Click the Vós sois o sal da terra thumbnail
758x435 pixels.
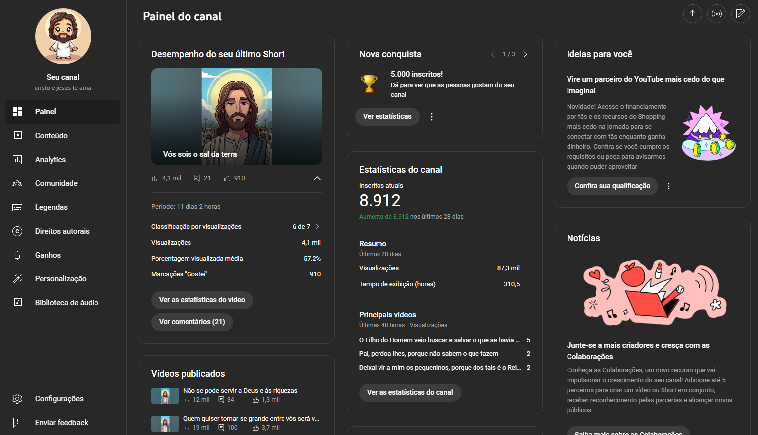coord(237,116)
